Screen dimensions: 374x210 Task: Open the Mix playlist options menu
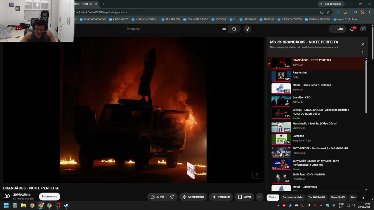pyautogui.click(x=363, y=53)
